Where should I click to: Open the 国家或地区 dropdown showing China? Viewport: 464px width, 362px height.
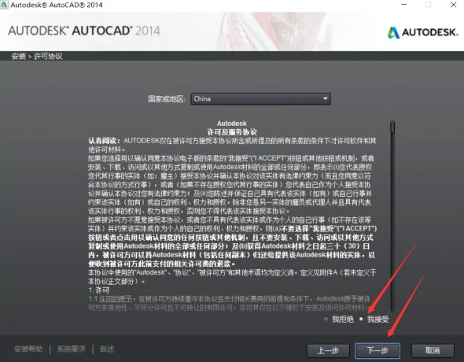click(x=260, y=99)
